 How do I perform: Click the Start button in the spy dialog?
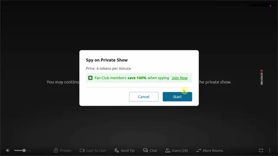coord(177,97)
